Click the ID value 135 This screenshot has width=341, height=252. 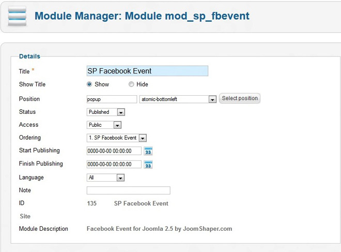[x=91, y=203]
